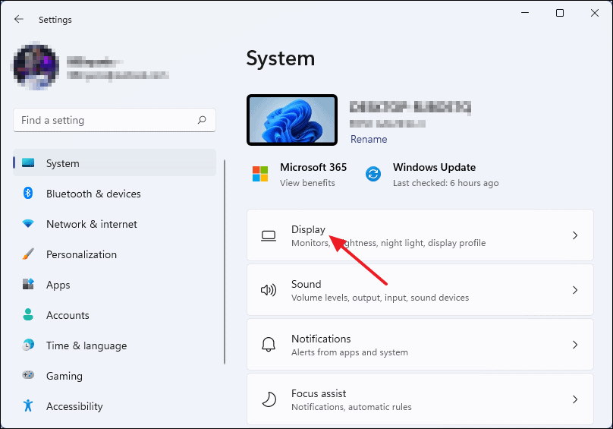This screenshot has width=613, height=429.
Task: Open the Notifications settings title
Action: click(x=321, y=339)
